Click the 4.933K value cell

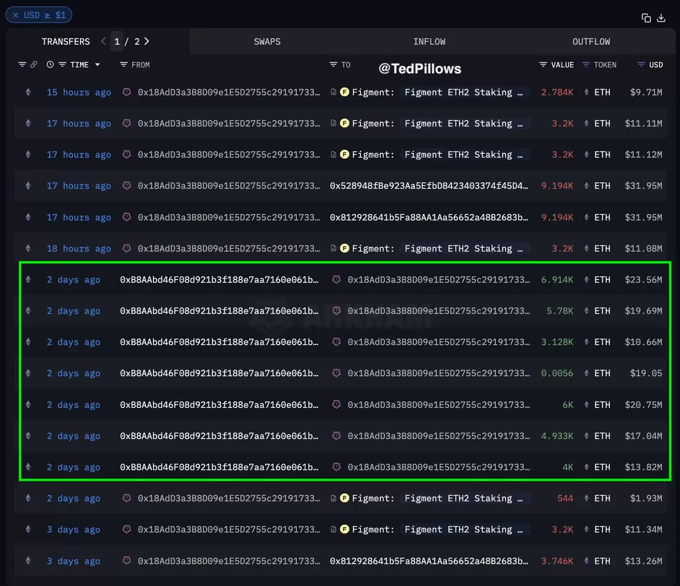(557, 436)
